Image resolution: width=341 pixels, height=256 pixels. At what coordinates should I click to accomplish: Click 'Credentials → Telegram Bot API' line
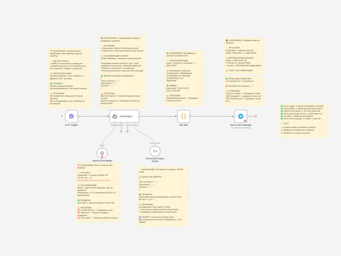coord(239,51)
